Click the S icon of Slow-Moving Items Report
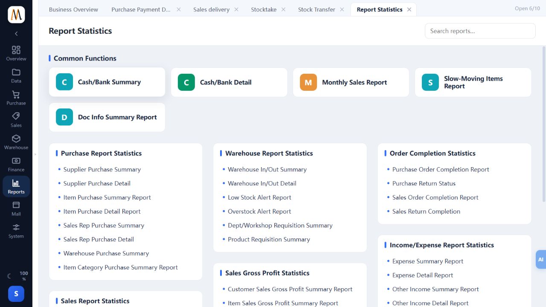The height and width of the screenshot is (307, 546). click(430, 82)
